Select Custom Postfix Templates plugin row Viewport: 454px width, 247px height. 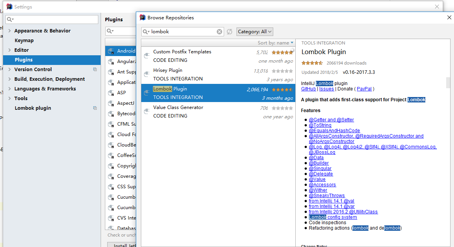click(218, 56)
